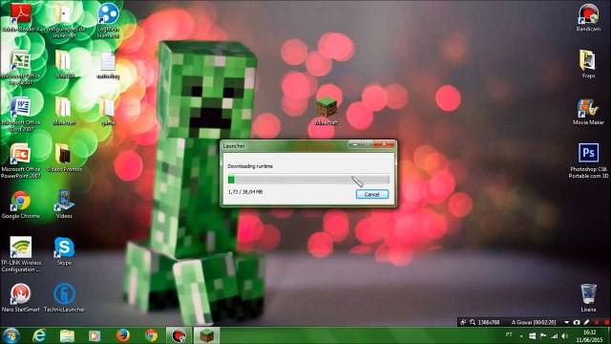The width and height of the screenshot is (611, 344).
Task: Click the PT language indicator in tray
Action: tap(509, 334)
